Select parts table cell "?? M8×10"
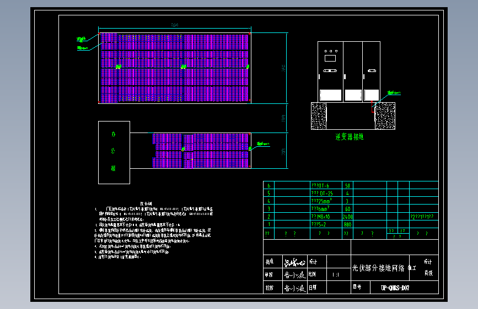Screen dimensions: 478x309 320,217
